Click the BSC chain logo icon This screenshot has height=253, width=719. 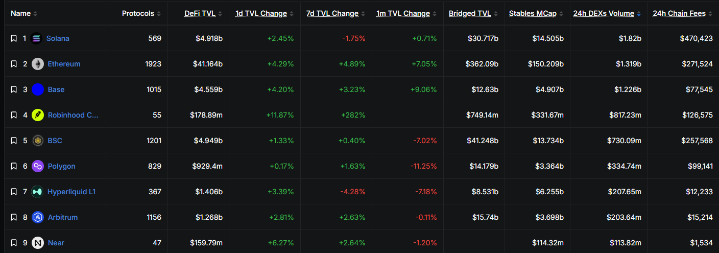point(38,141)
